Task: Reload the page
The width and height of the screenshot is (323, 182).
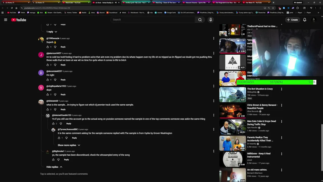Action: coord(12,8)
